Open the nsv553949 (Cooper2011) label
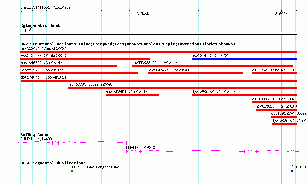Viewport: 307px width, 184px height. coord(43,70)
